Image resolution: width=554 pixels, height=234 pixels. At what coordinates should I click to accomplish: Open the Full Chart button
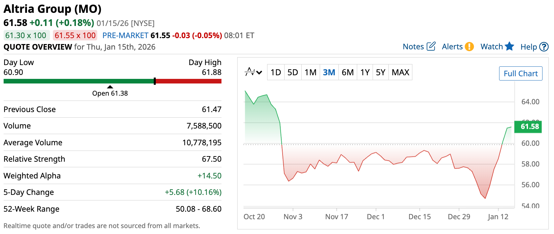[x=520, y=74]
